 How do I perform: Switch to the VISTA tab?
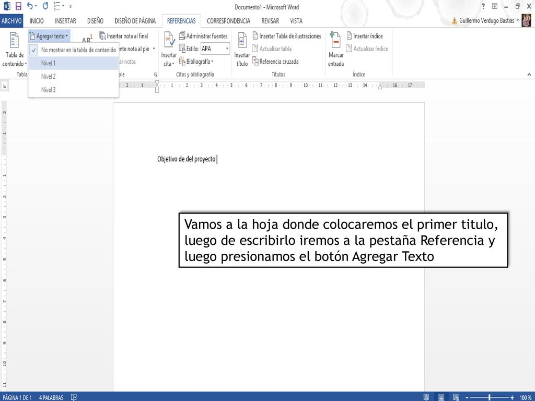[296, 21]
